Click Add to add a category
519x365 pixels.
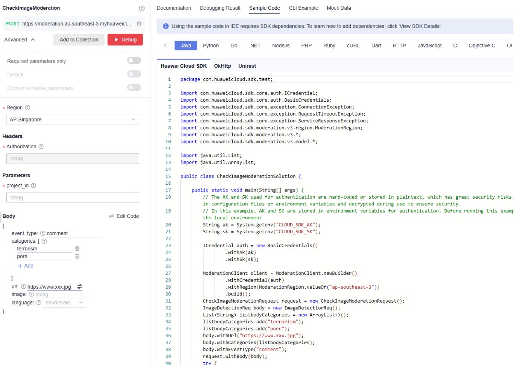26,266
